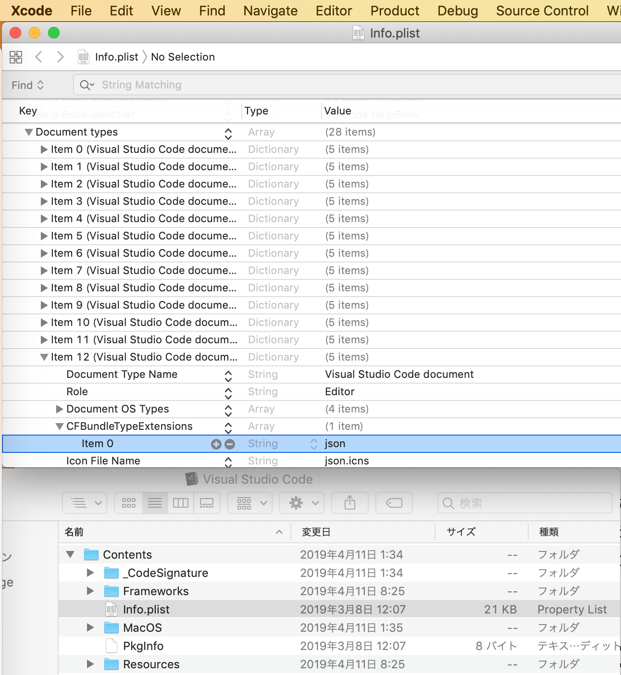The width and height of the screenshot is (621, 675).
Task: Select the Editor role value
Action: pyautogui.click(x=340, y=392)
